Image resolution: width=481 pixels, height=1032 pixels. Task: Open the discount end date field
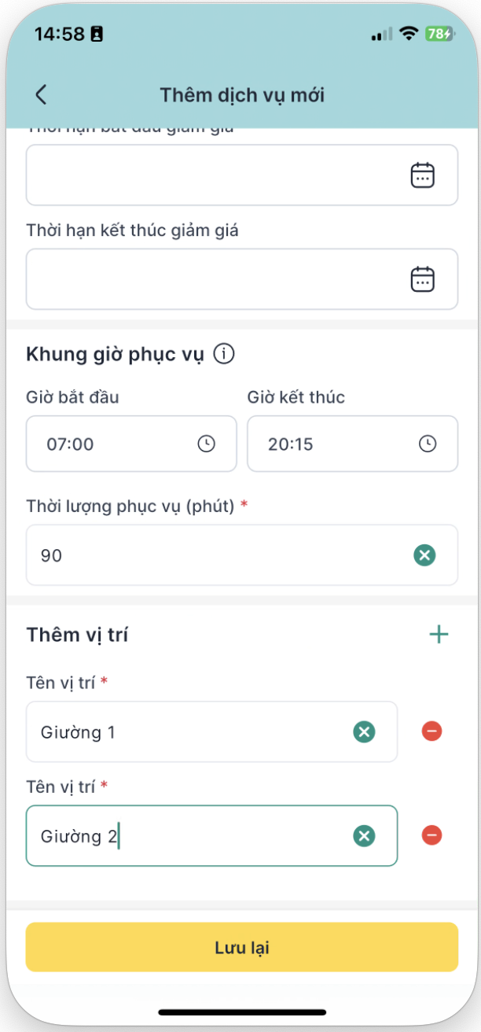tap(212, 279)
